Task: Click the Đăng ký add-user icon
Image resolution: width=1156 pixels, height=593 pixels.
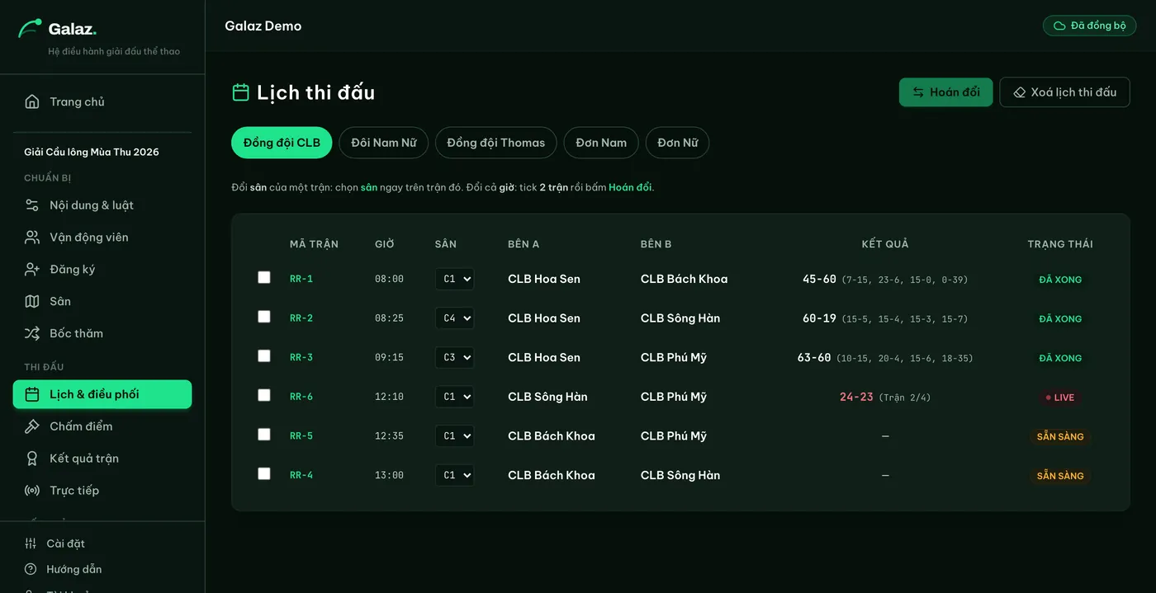Action: [32, 270]
